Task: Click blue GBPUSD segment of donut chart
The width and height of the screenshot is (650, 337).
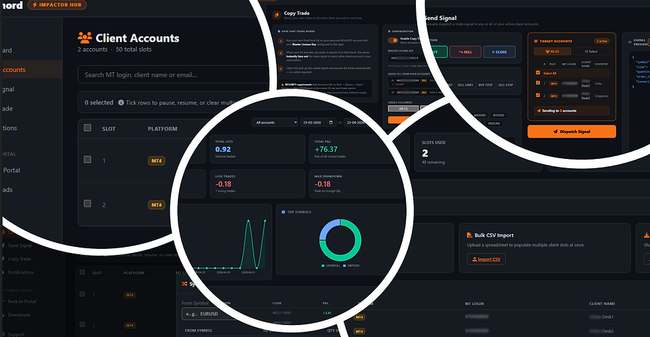Action: [328, 226]
